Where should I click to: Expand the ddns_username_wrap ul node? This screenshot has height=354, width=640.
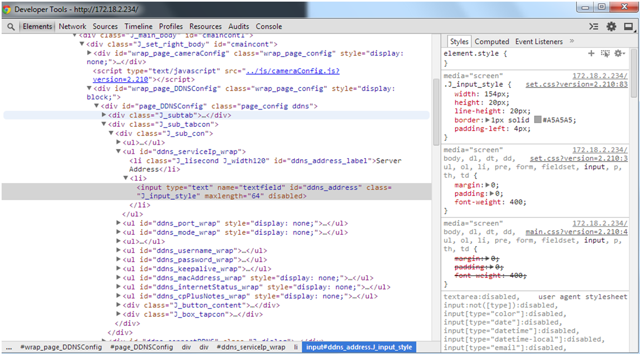[118, 250]
